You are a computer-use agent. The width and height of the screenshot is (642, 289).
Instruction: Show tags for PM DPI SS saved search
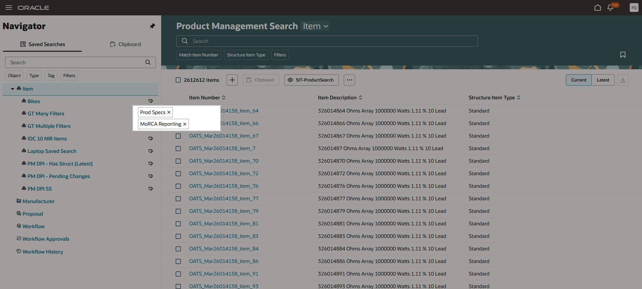point(151,189)
